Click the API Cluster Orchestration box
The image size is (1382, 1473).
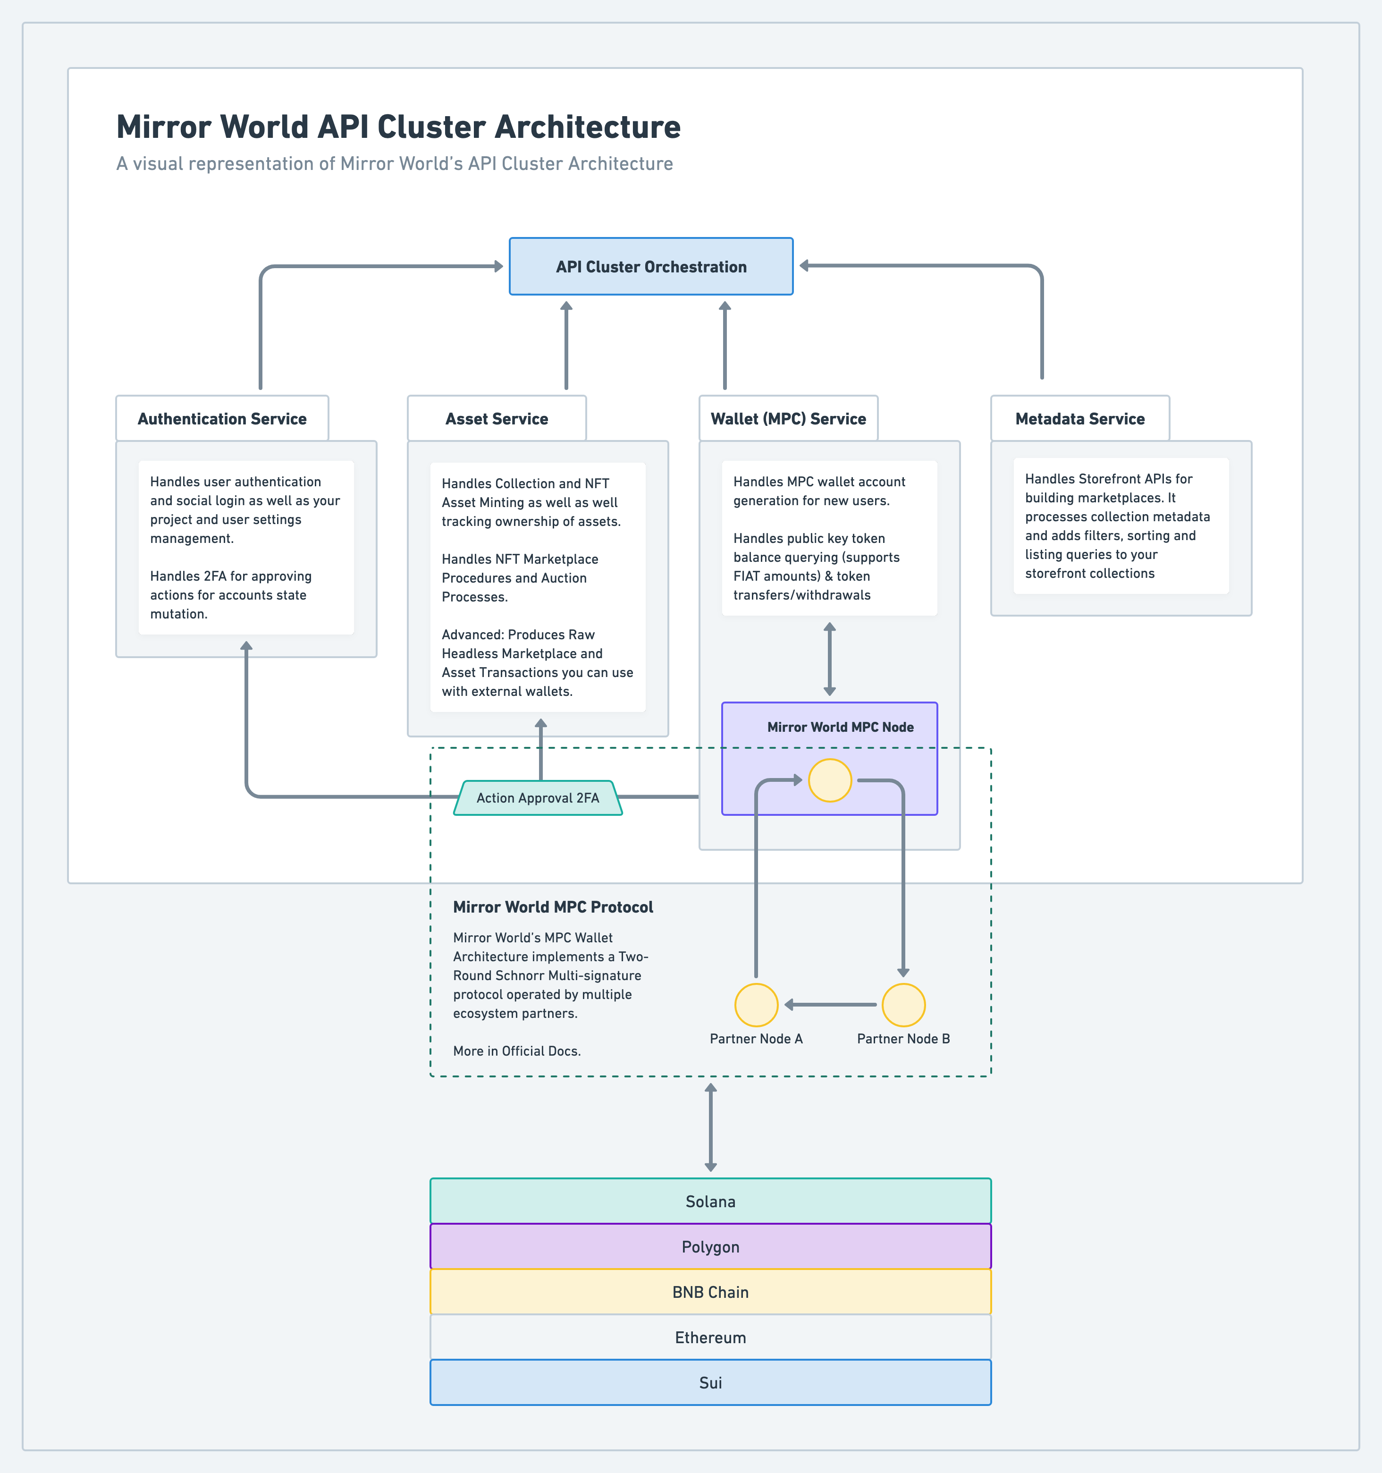click(651, 267)
